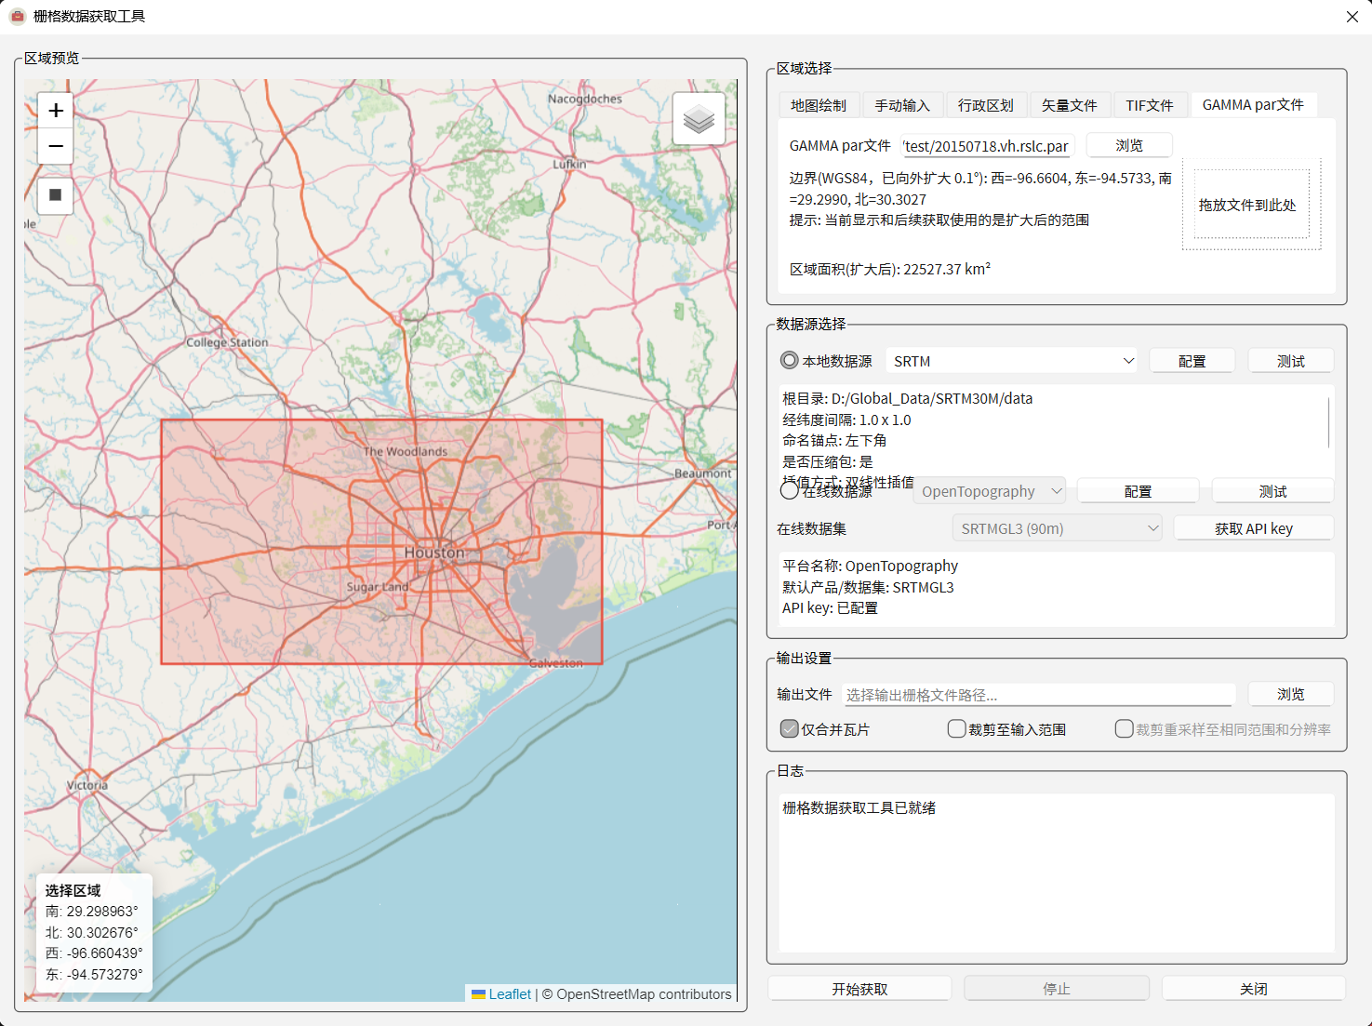Toggle the 仅合并瓦片 checkbox
Image resolution: width=1372 pixels, height=1026 pixels.
[790, 729]
